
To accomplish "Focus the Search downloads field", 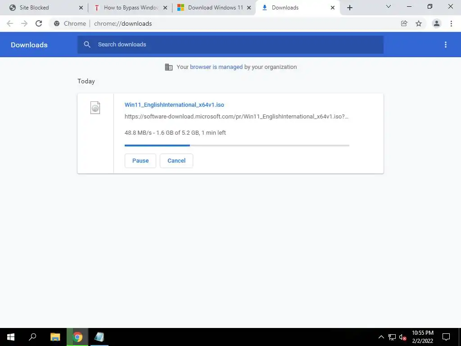I will pos(230,45).
